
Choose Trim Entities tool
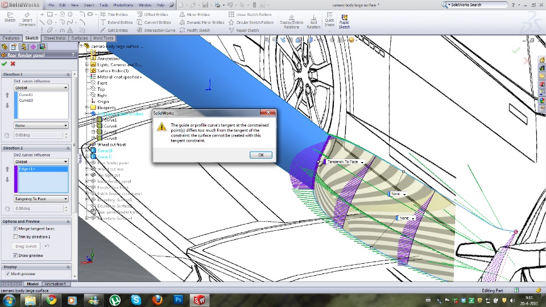click(x=114, y=14)
